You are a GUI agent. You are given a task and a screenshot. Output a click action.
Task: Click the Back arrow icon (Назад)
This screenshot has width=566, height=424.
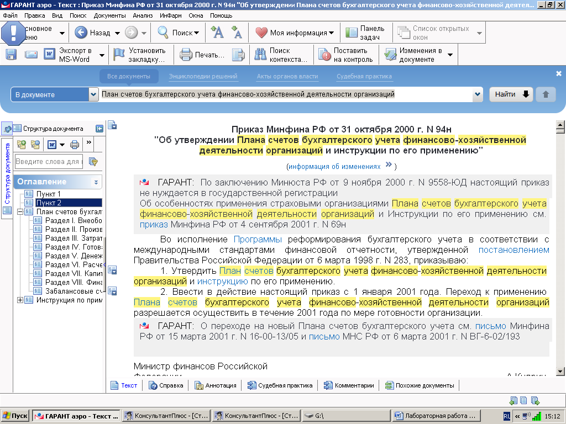pyautogui.click(x=81, y=33)
